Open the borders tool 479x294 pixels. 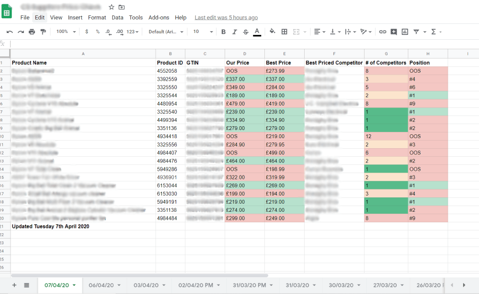[284, 31]
